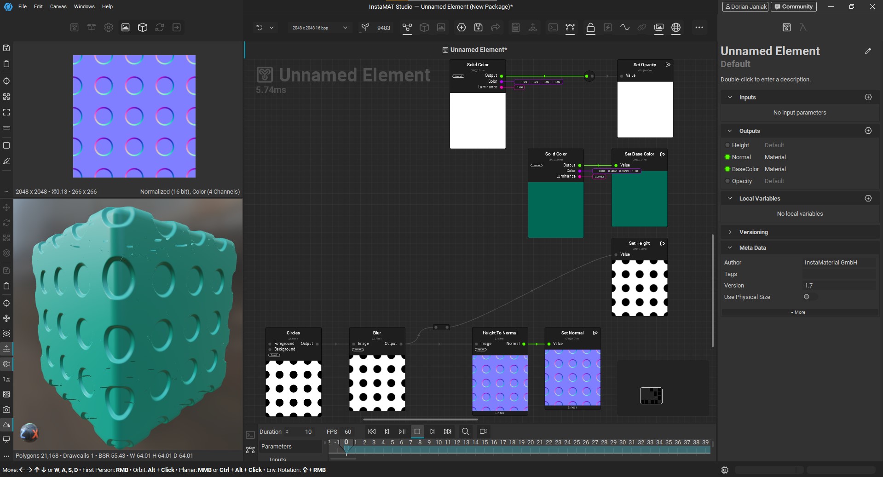Toggle the Height output indicator

[x=727, y=145]
